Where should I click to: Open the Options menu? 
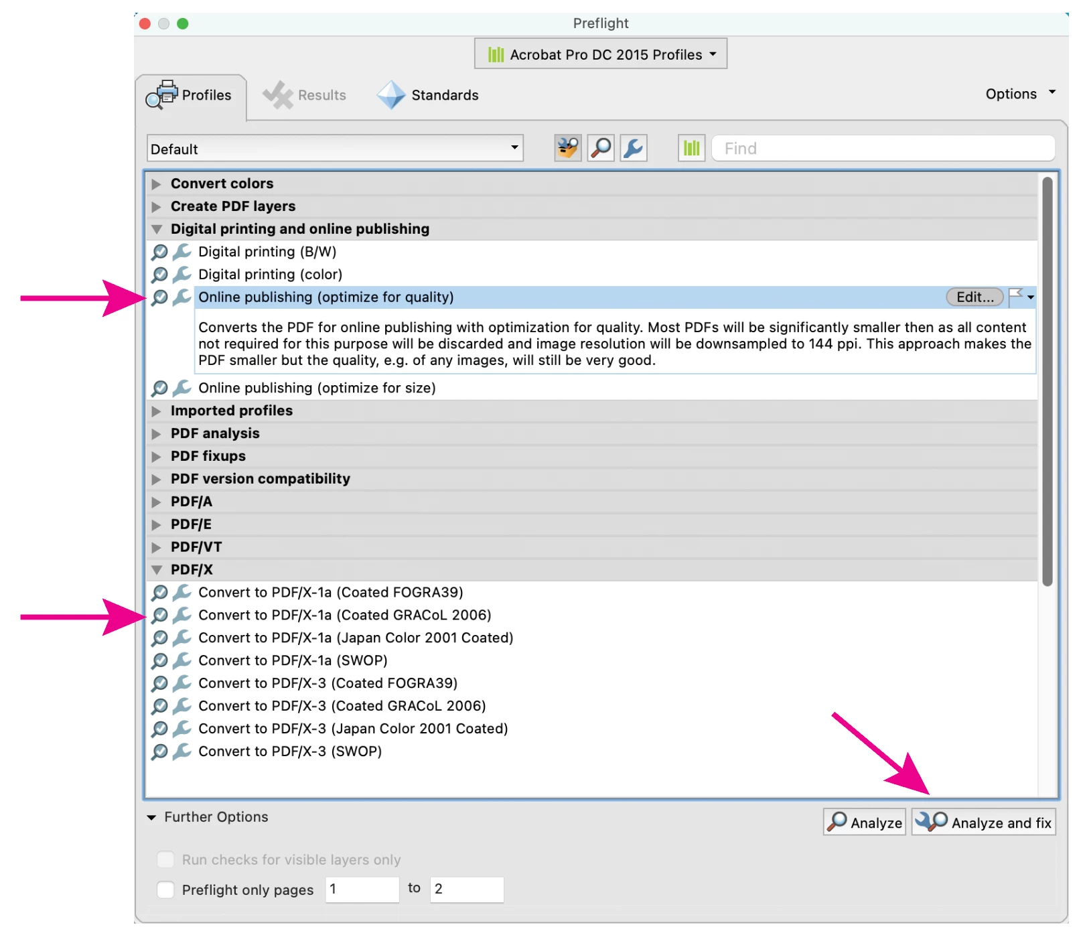1020,94
